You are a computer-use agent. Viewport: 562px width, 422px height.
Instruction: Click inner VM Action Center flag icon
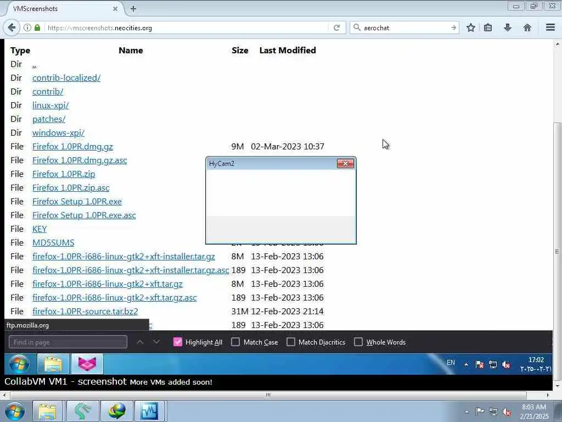pos(480,365)
